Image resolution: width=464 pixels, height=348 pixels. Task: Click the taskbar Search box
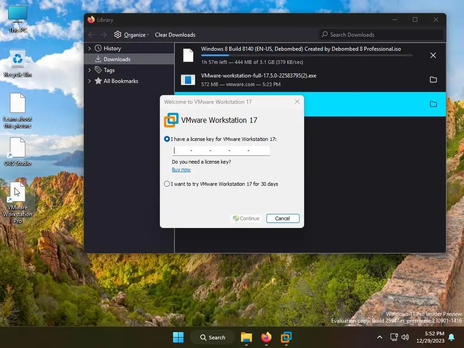point(213,337)
